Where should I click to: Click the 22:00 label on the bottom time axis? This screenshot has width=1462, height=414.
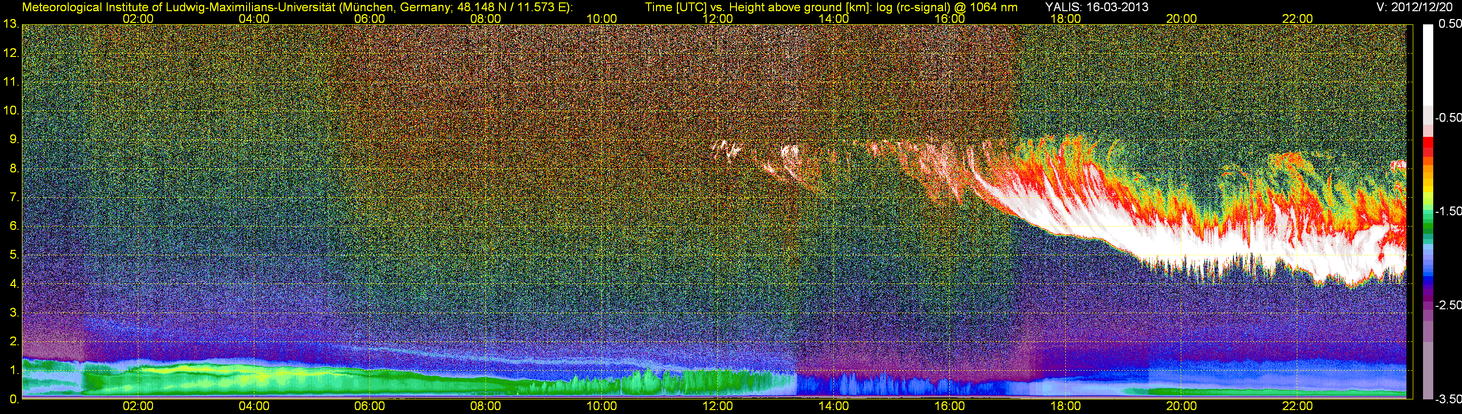1297,407
